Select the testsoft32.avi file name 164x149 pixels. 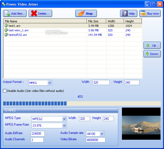[x=18, y=35]
